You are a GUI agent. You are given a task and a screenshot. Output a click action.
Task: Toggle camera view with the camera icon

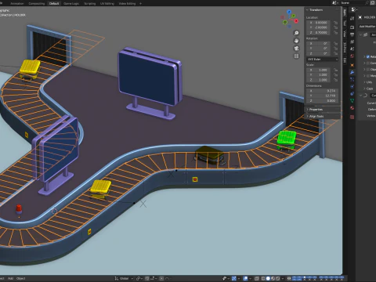(x=296, y=49)
